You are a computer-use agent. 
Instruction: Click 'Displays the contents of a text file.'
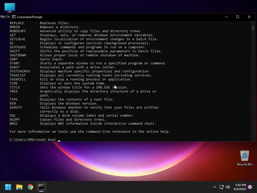click(x=77, y=100)
